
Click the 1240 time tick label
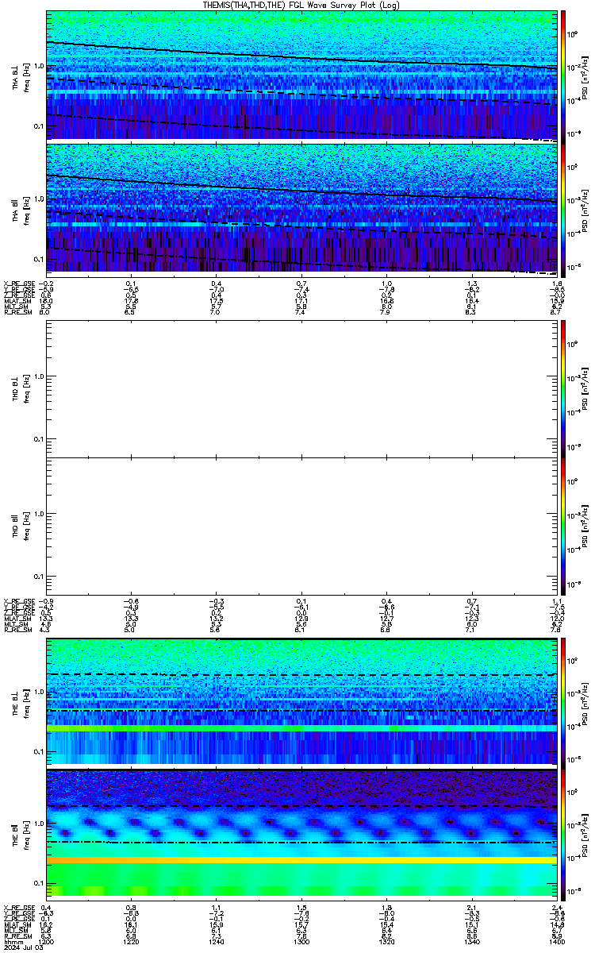216,942
